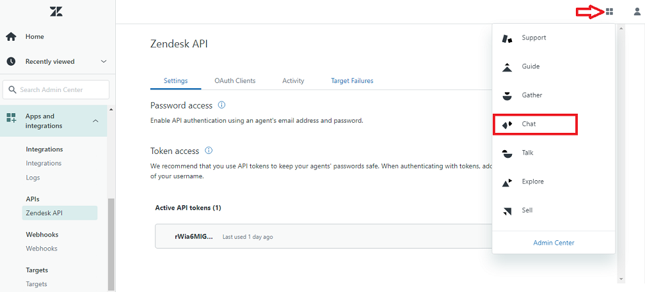Select the API token row rWia6MIG...
Screen dimensions: 645x292
323,236
